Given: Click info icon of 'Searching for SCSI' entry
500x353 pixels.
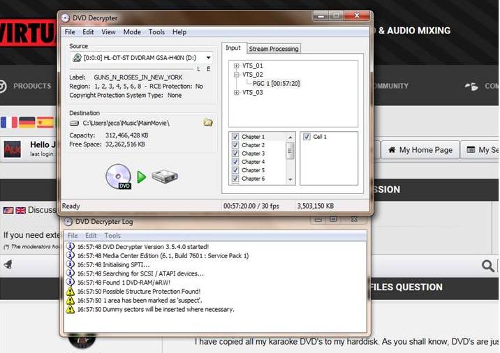Looking at the screenshot, I should pyautogui.click(x=70, y=273).
